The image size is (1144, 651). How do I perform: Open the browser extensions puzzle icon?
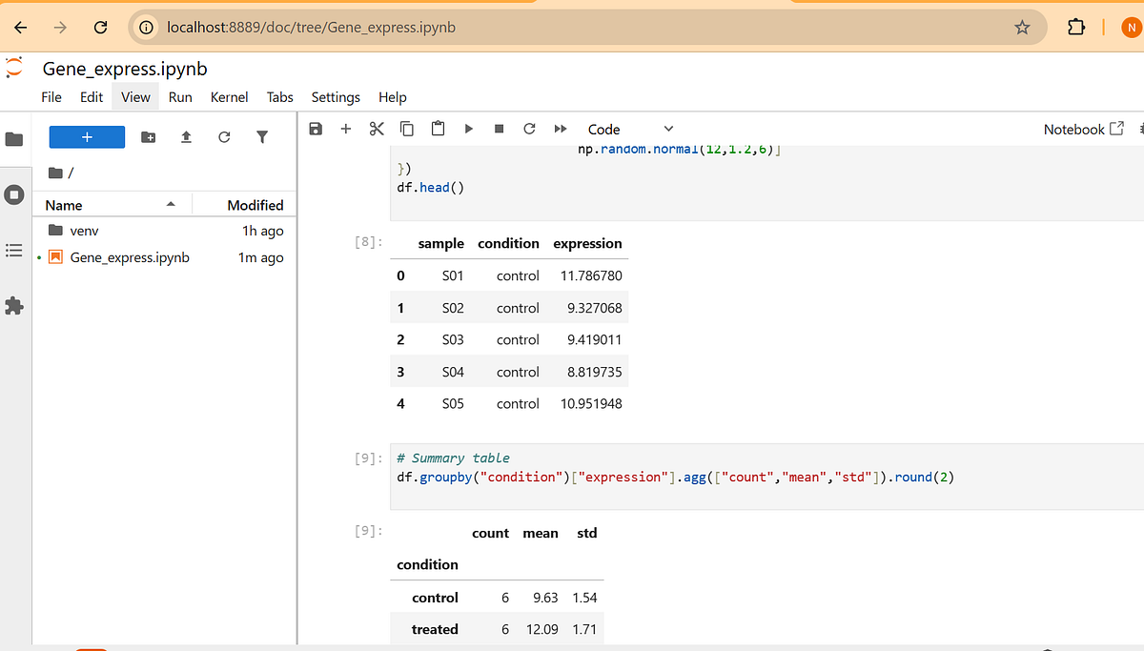(1075, 28)
